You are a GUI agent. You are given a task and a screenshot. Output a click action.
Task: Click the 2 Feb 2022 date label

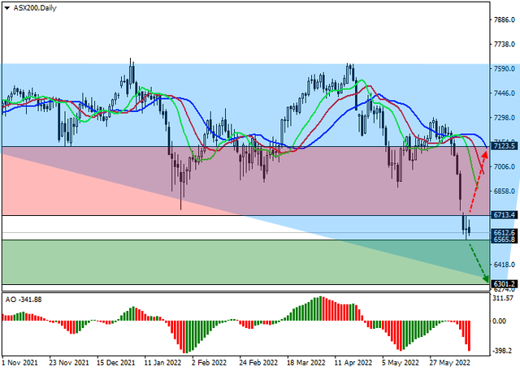[x=209, y=363]
